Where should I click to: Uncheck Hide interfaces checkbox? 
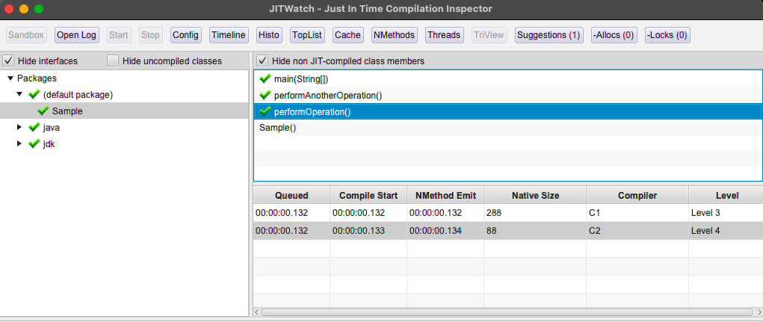click(x=8, y=61)
